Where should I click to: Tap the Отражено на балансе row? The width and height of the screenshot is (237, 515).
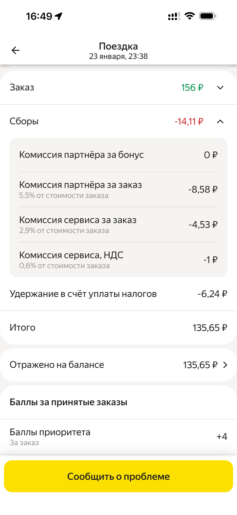pyautogui.click(x=118, y=365)
